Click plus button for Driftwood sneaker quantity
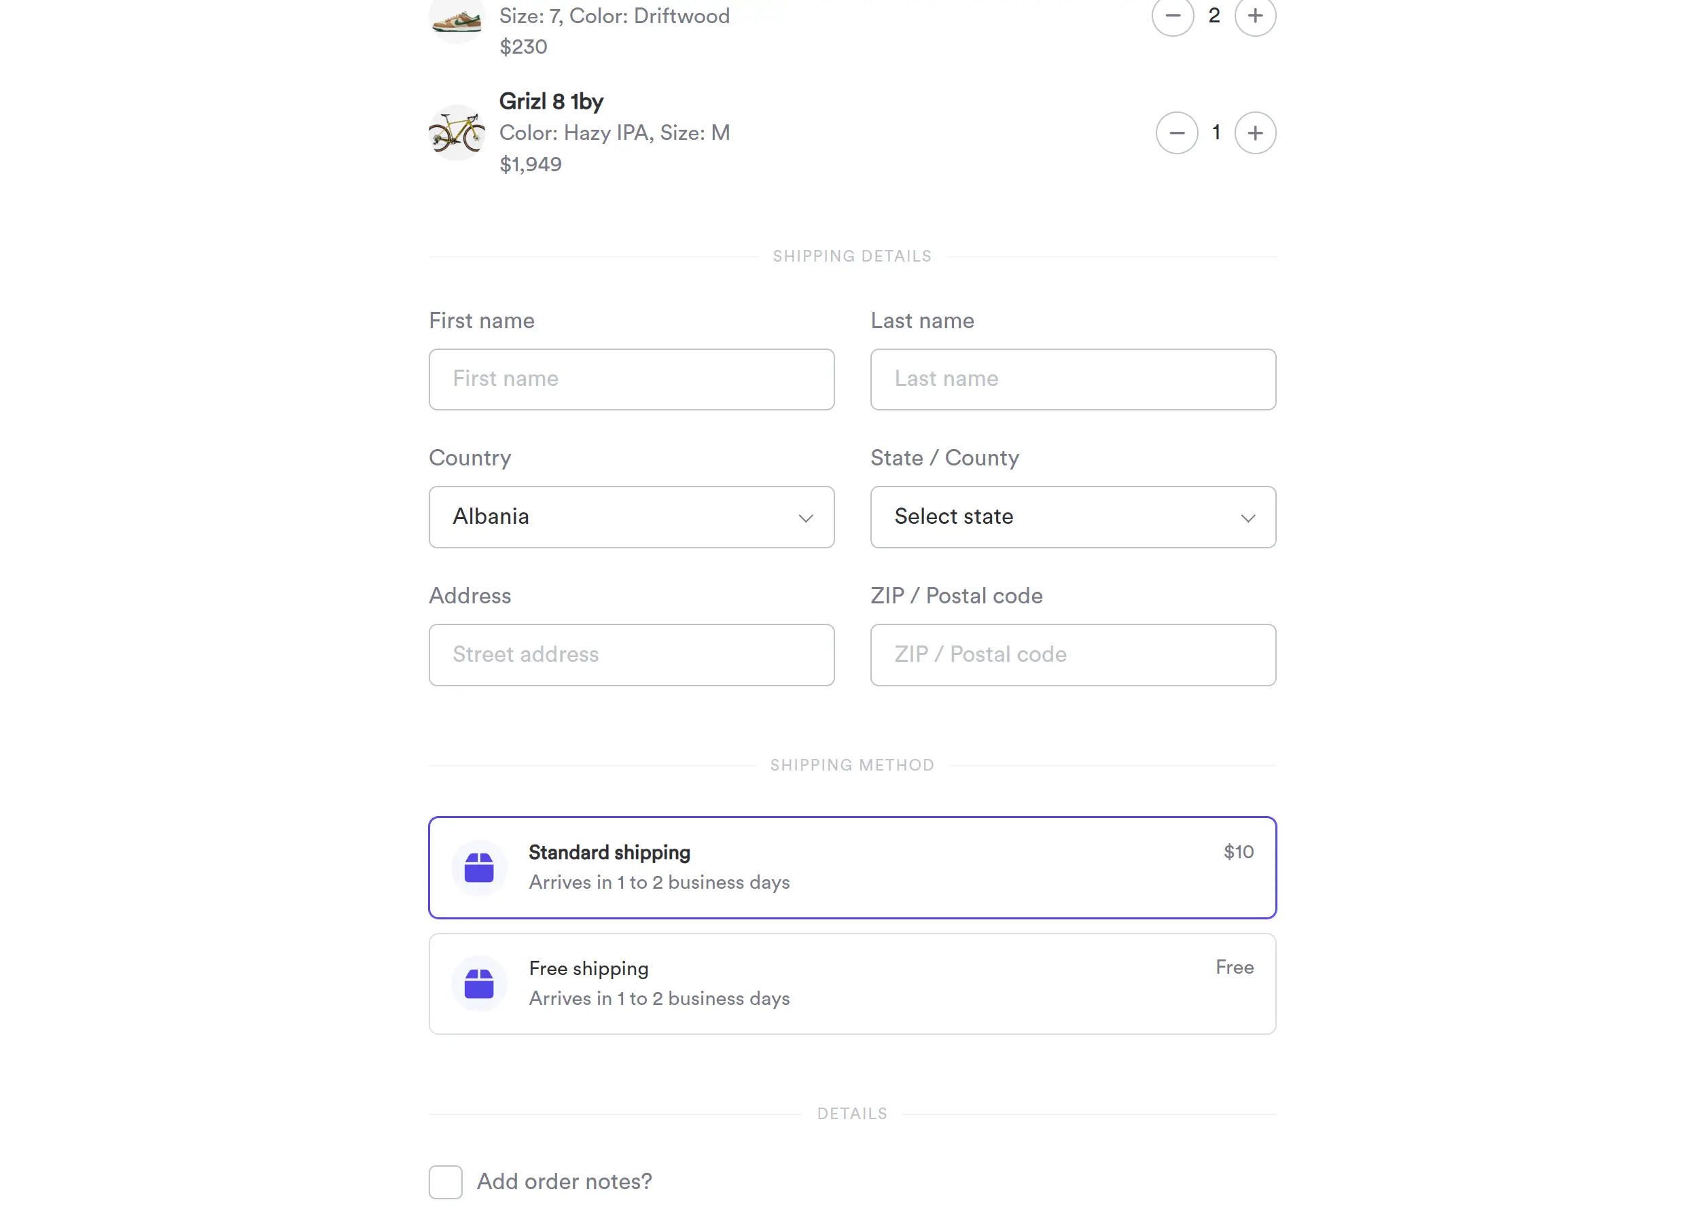 click(x=1255, y=15)
